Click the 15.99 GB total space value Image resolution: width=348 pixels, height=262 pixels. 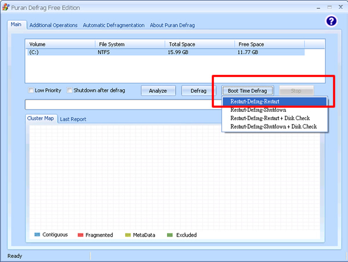[x=178, y=52]
